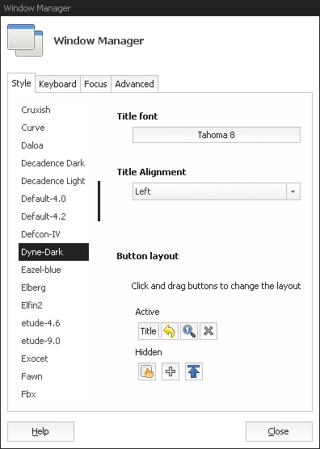Open the Advanced tab
The width and height of the screenshot is (320, 449).
(x=134, y=84)
